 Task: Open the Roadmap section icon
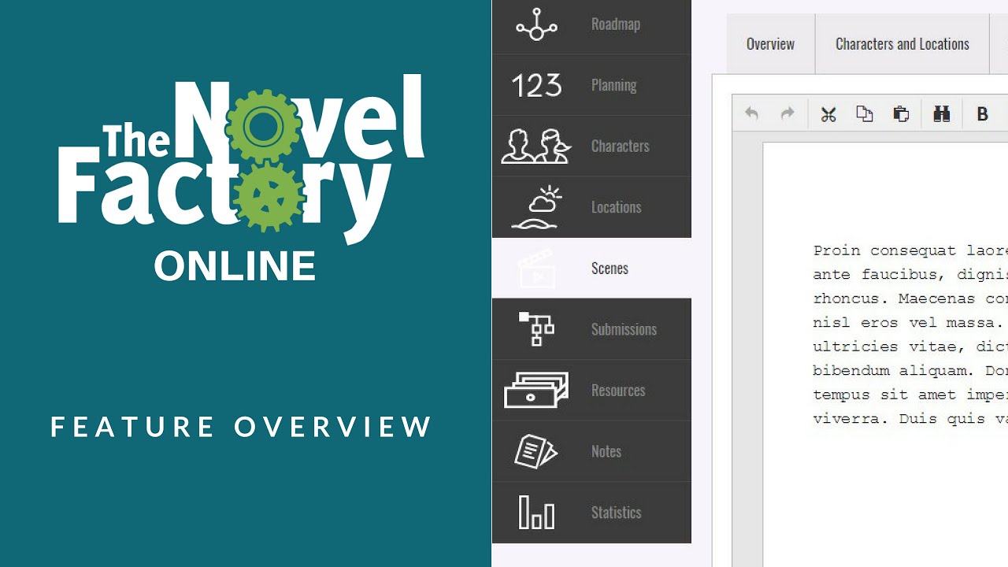536,24
